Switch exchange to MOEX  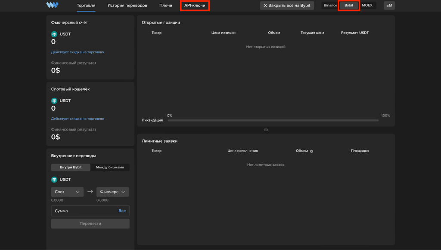tap(367, 6)
